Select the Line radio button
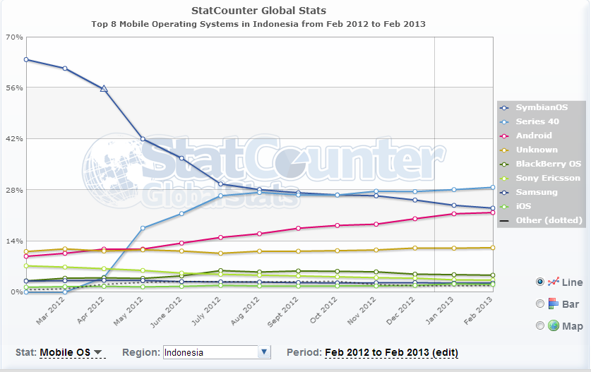 point(540,282)
